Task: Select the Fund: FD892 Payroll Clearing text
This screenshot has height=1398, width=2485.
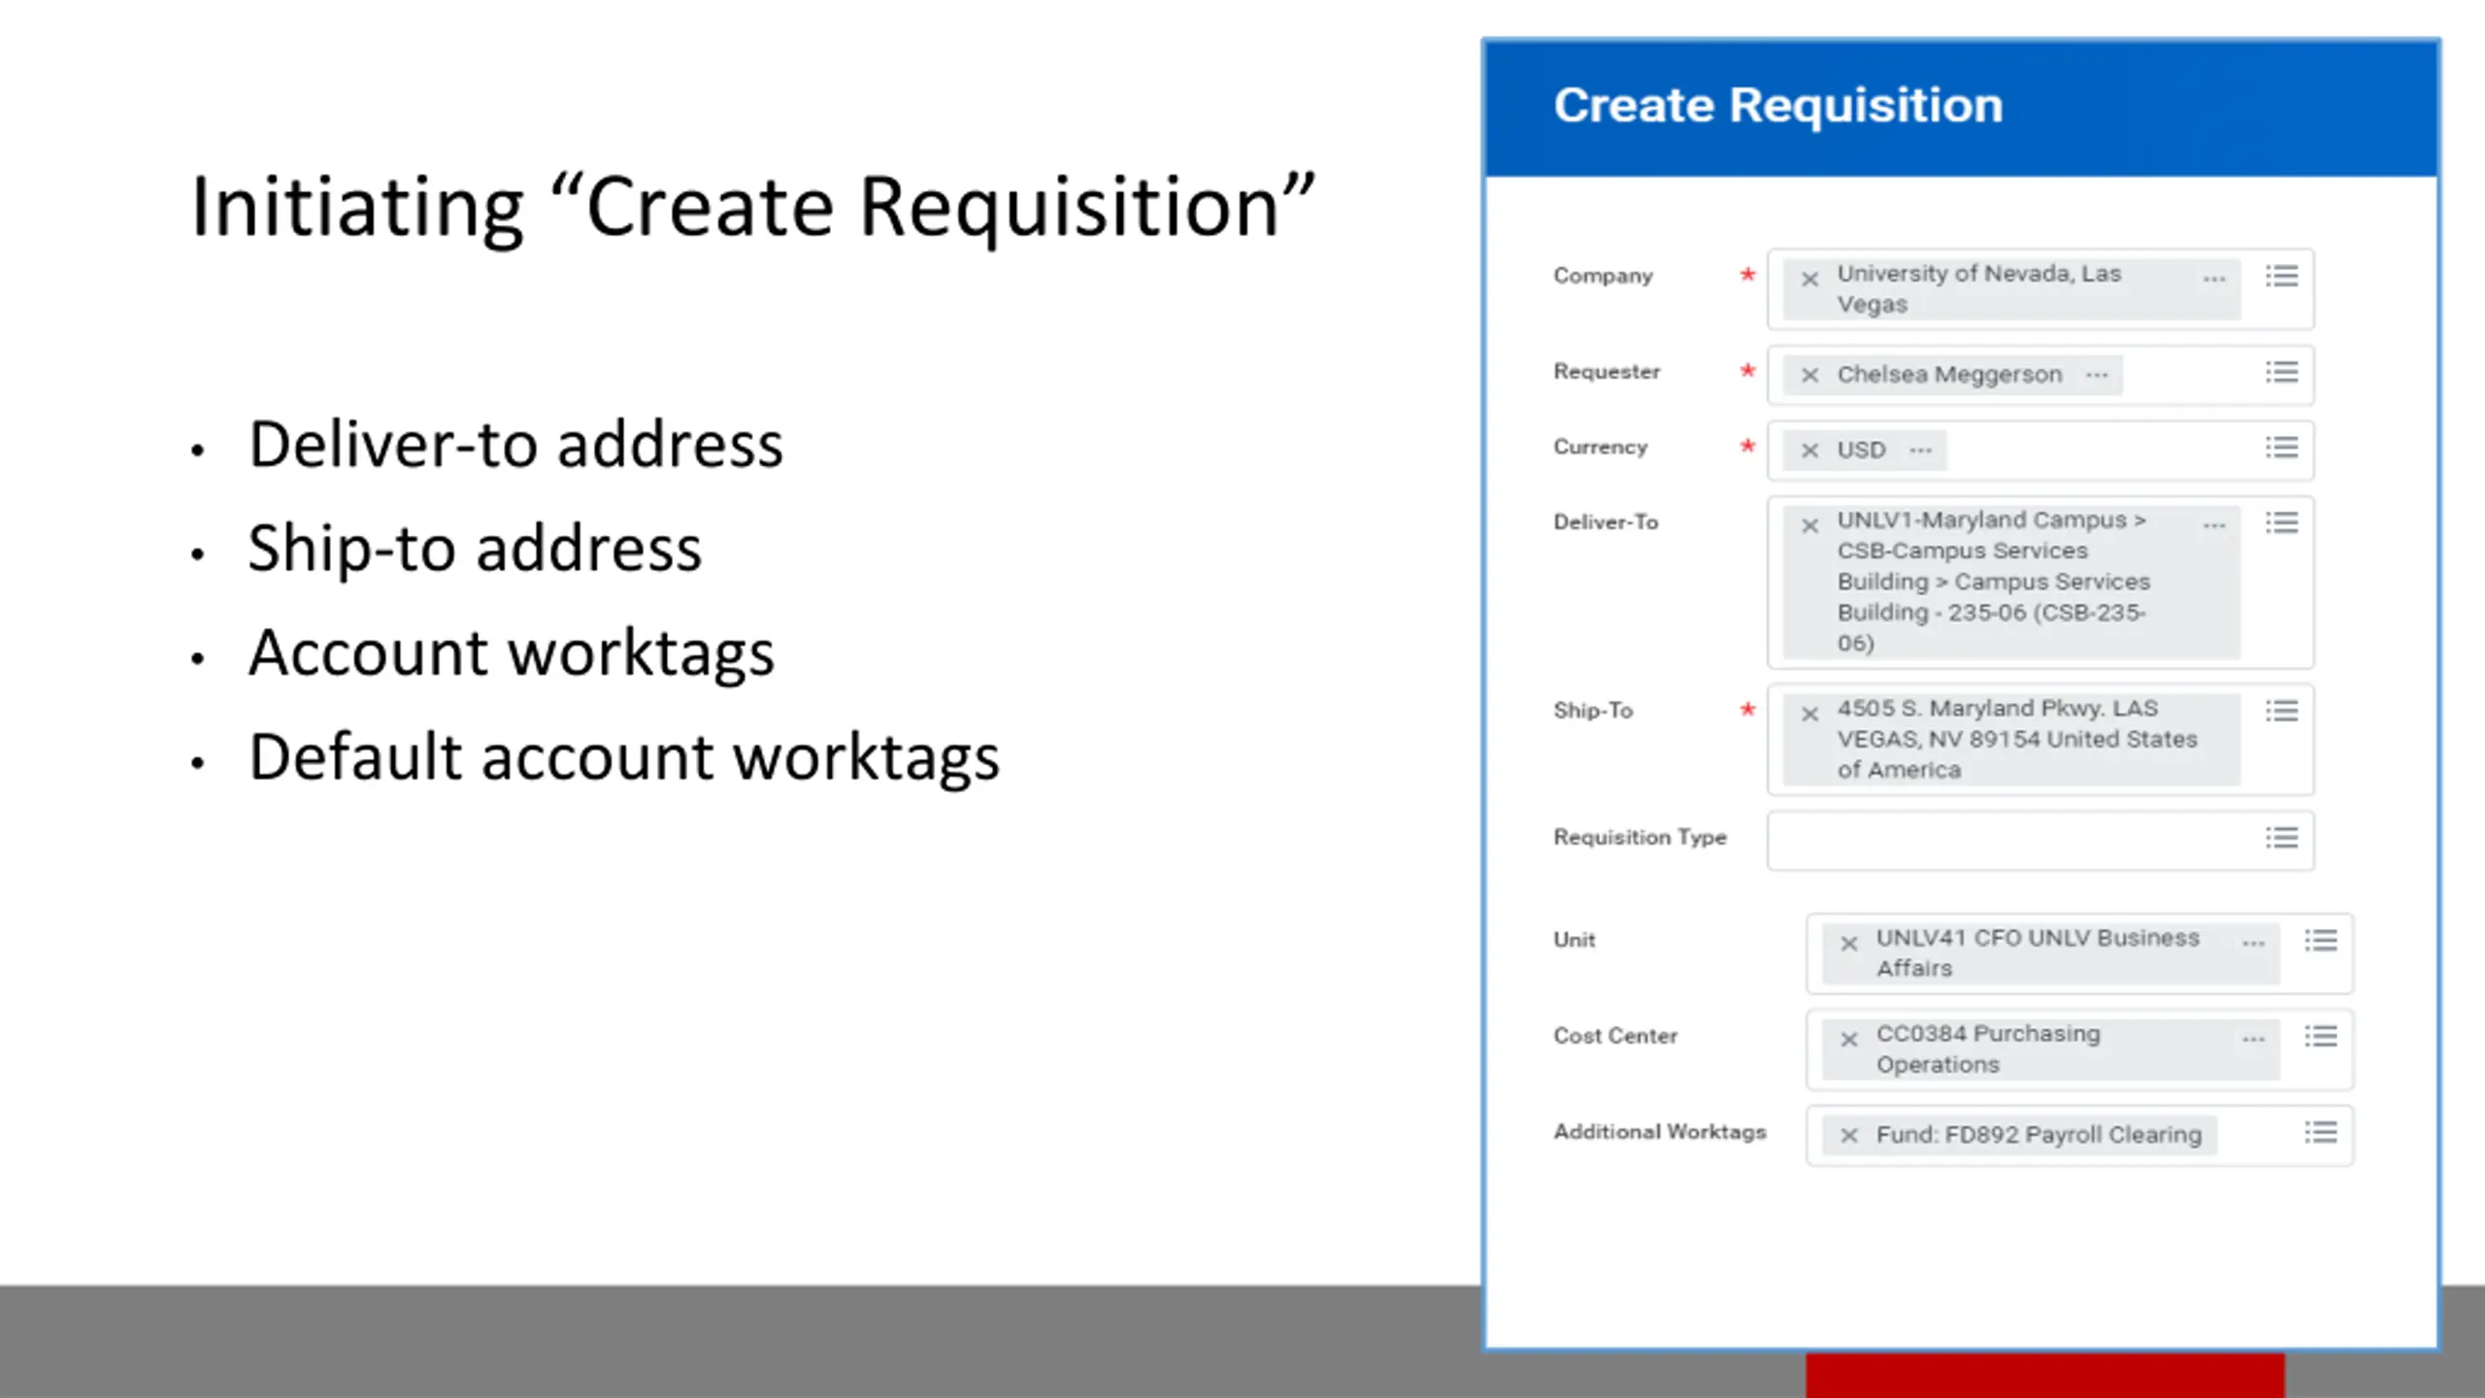Action: click(2038, 1135)
